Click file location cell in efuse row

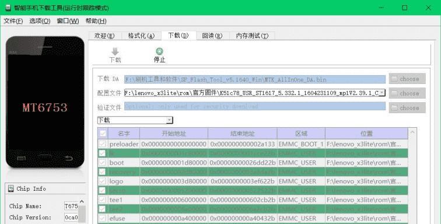click(366, 218)
